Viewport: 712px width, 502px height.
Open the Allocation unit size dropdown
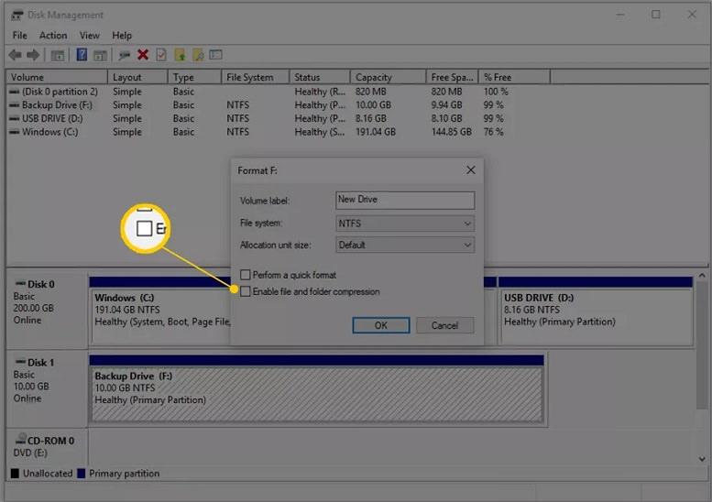(x=405, y=246)
